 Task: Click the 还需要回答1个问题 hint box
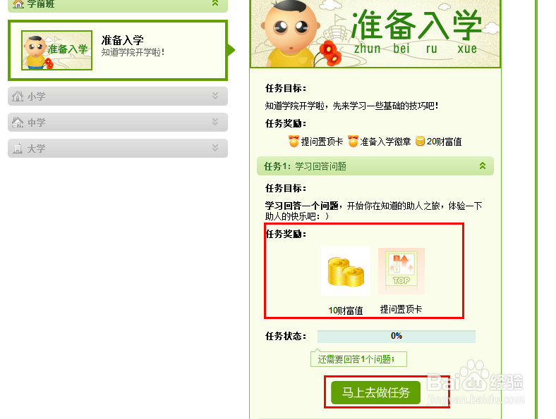(358, 359)
